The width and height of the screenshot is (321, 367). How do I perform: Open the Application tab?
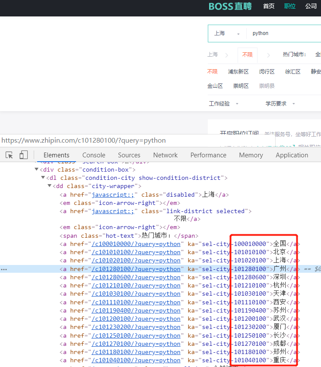pos(292,155)
